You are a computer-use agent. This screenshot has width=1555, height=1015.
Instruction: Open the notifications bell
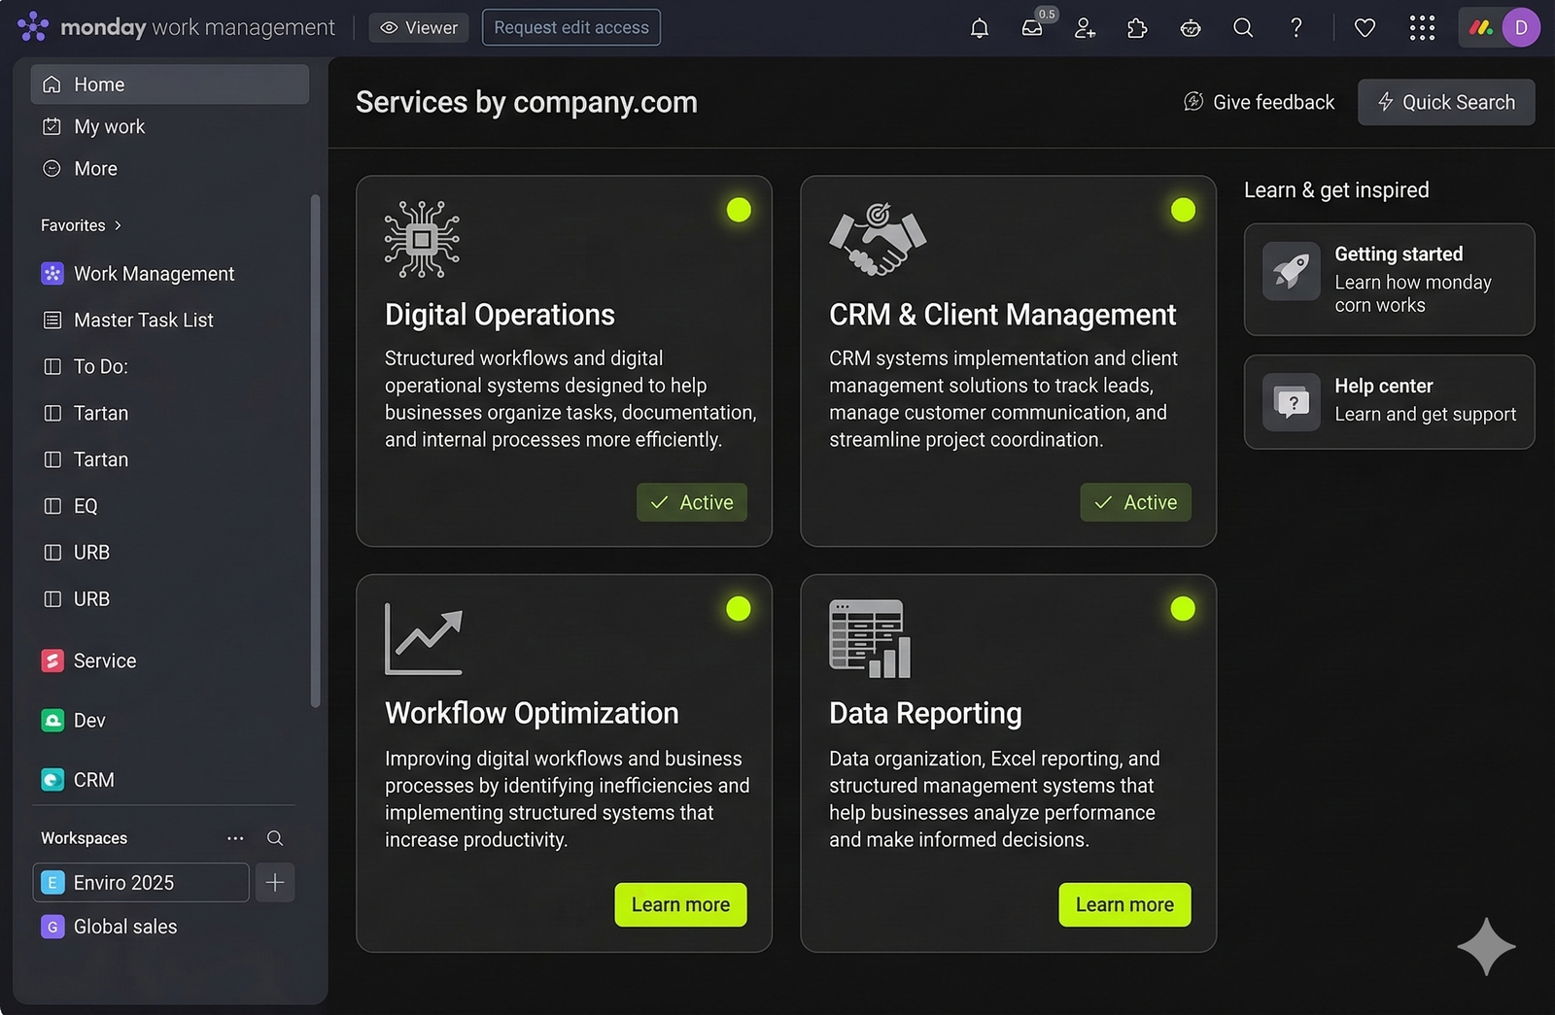[x=979, y=27]
